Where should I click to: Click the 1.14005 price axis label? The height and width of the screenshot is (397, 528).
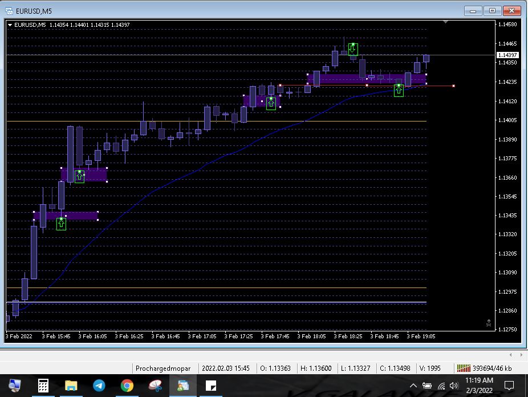(507, 120)
